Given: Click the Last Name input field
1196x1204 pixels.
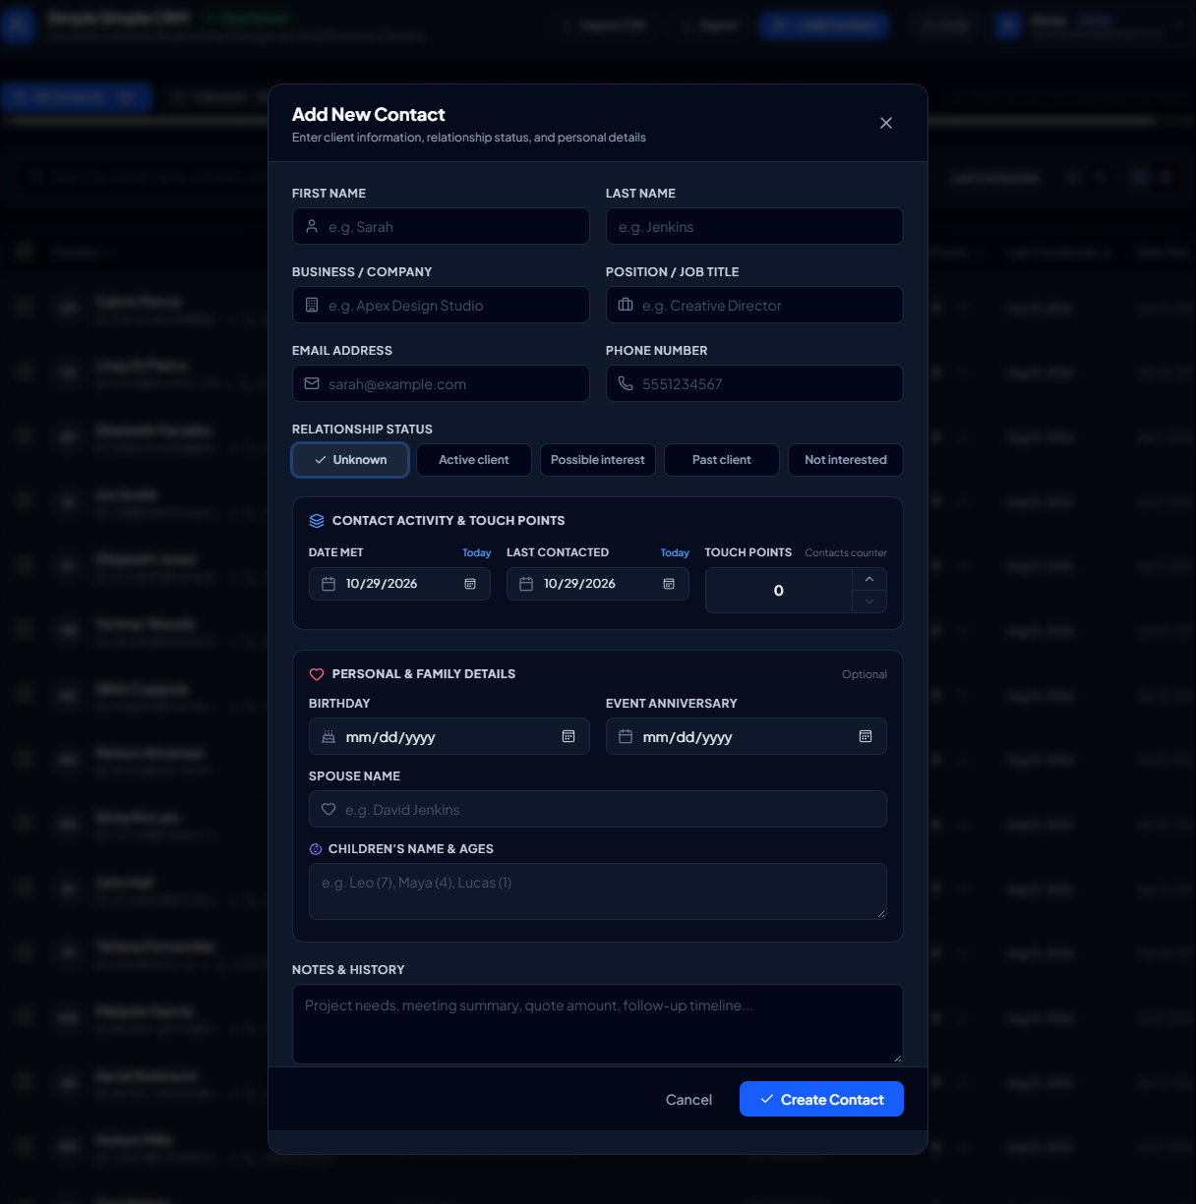Looking at the screenshot, I should [x=754, y=226].
